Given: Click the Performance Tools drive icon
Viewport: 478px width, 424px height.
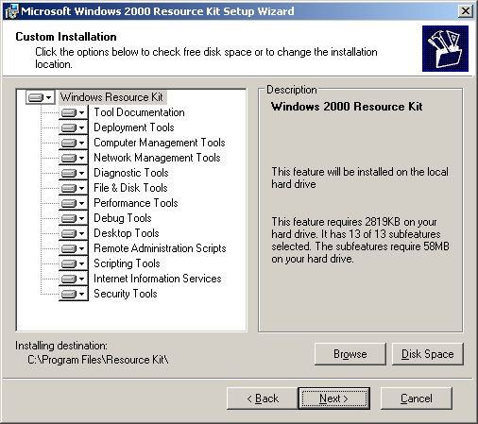Looking at the screenshot, I should click(73, 203).
